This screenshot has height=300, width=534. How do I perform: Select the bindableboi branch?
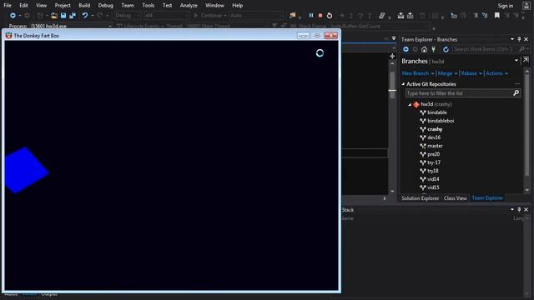click(441, 121)
